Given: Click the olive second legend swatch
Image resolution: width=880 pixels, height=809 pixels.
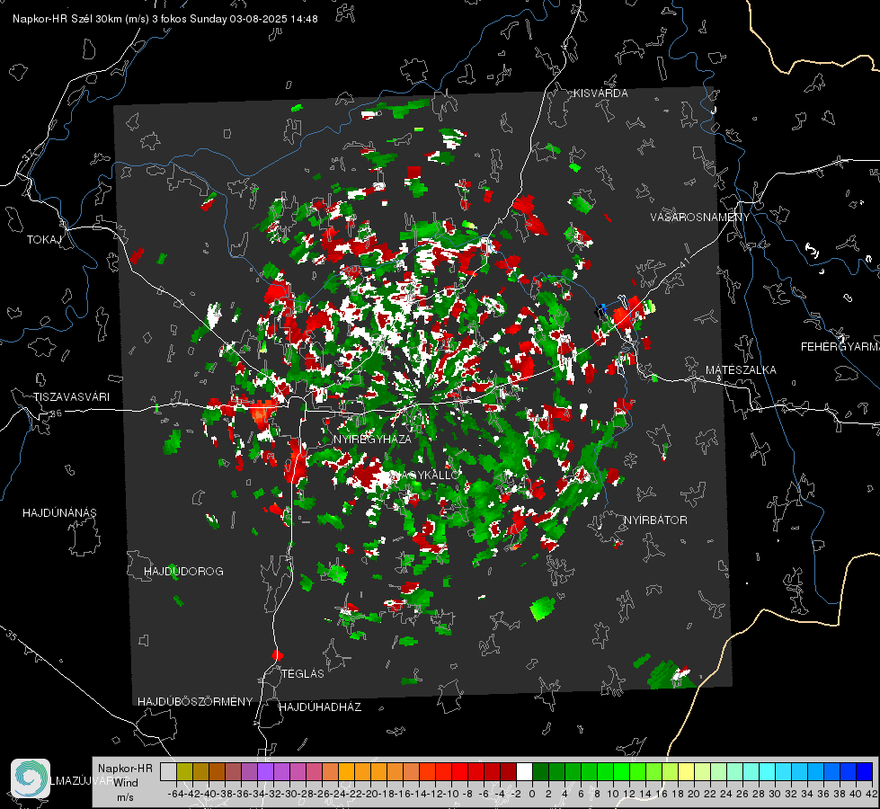Looking at the screenshot, I should click(184, 772).
